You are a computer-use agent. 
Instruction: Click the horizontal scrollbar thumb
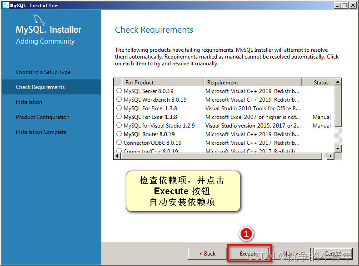coord(221,156)
